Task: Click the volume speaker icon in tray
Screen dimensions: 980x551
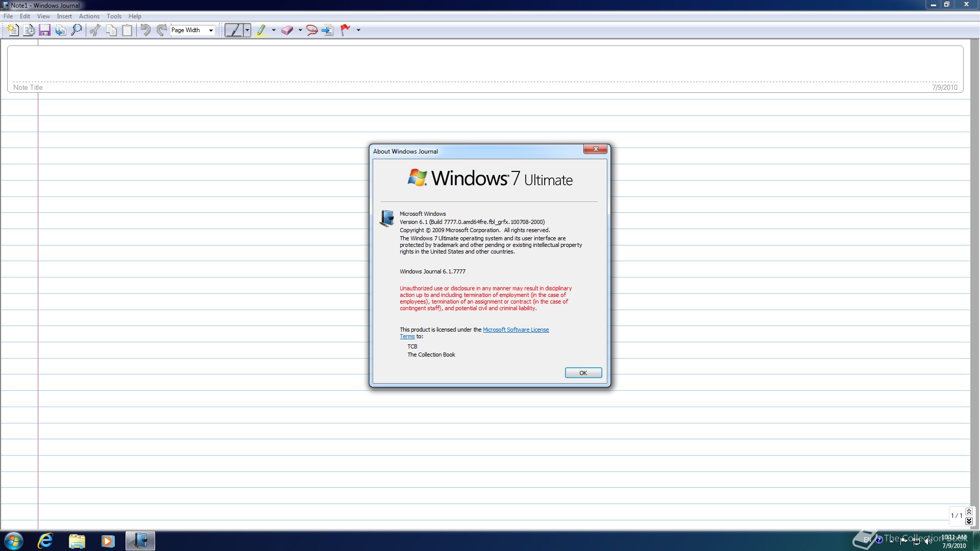Action: tap(928, 541)
